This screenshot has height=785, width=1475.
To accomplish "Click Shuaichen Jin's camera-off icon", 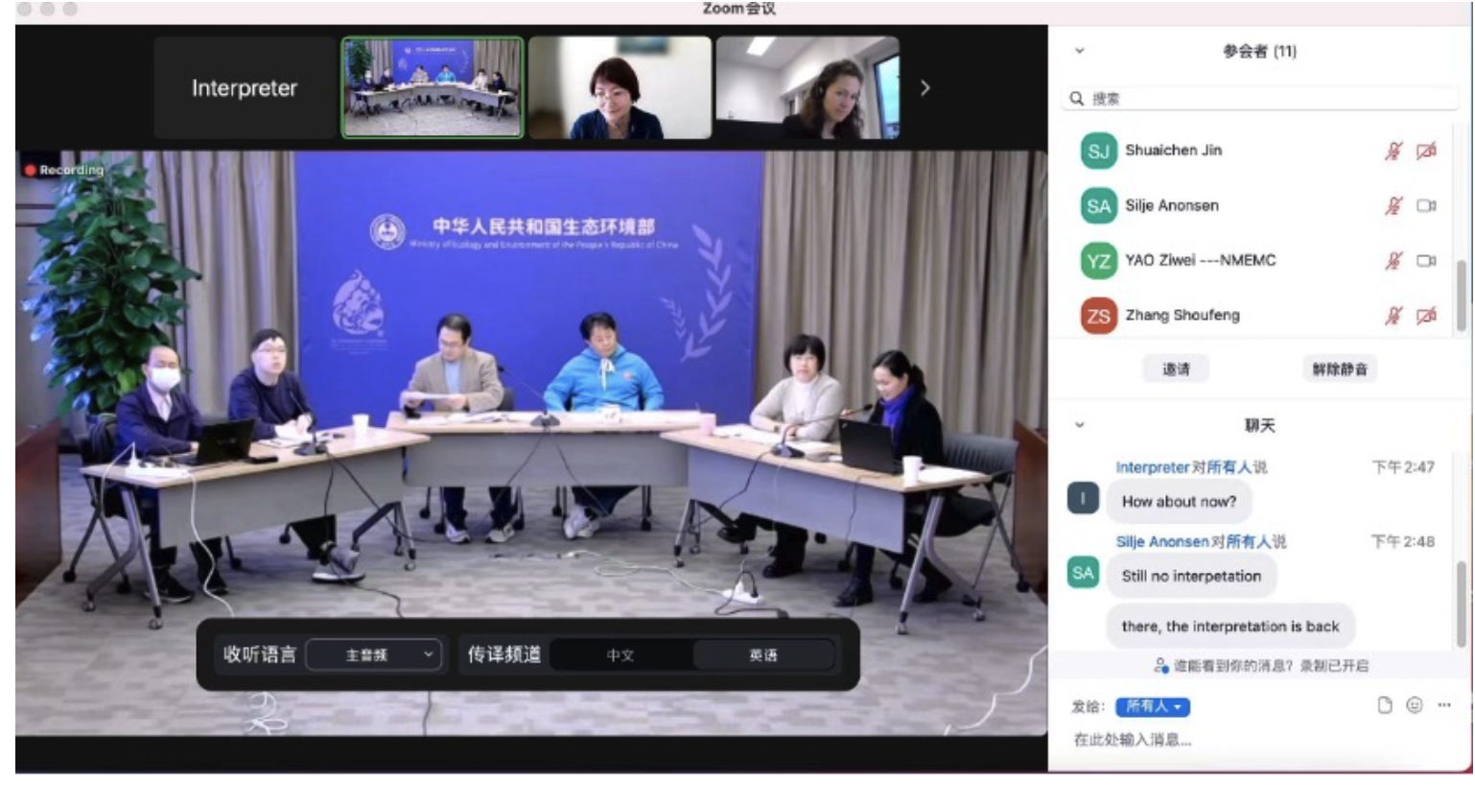I will point(1426,151).
